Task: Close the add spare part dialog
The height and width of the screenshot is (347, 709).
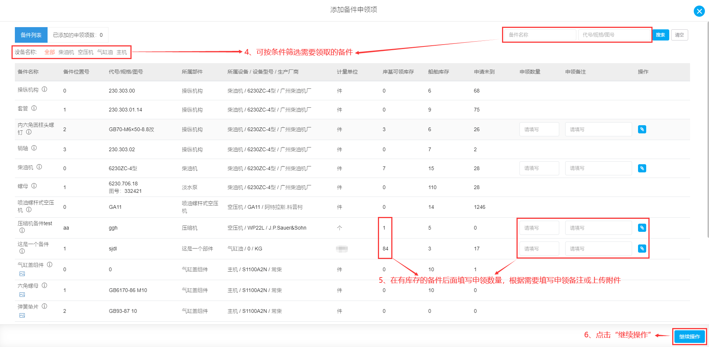Action: [699, 11]
